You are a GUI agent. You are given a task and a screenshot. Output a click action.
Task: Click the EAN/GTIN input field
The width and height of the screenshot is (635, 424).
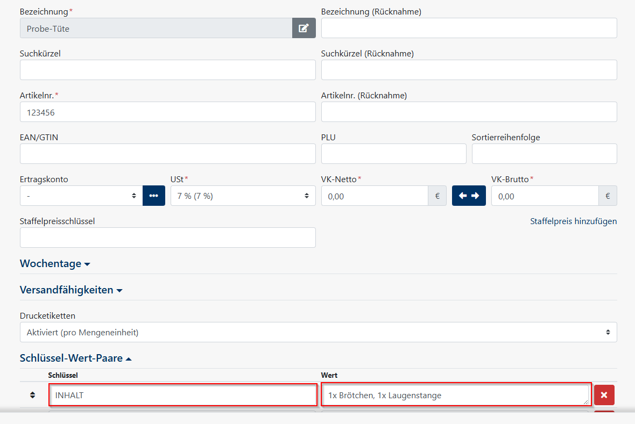tap(167, 154)
